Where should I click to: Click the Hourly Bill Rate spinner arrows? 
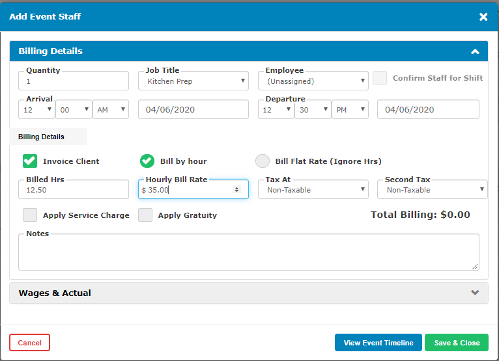(x=236, y=190)
